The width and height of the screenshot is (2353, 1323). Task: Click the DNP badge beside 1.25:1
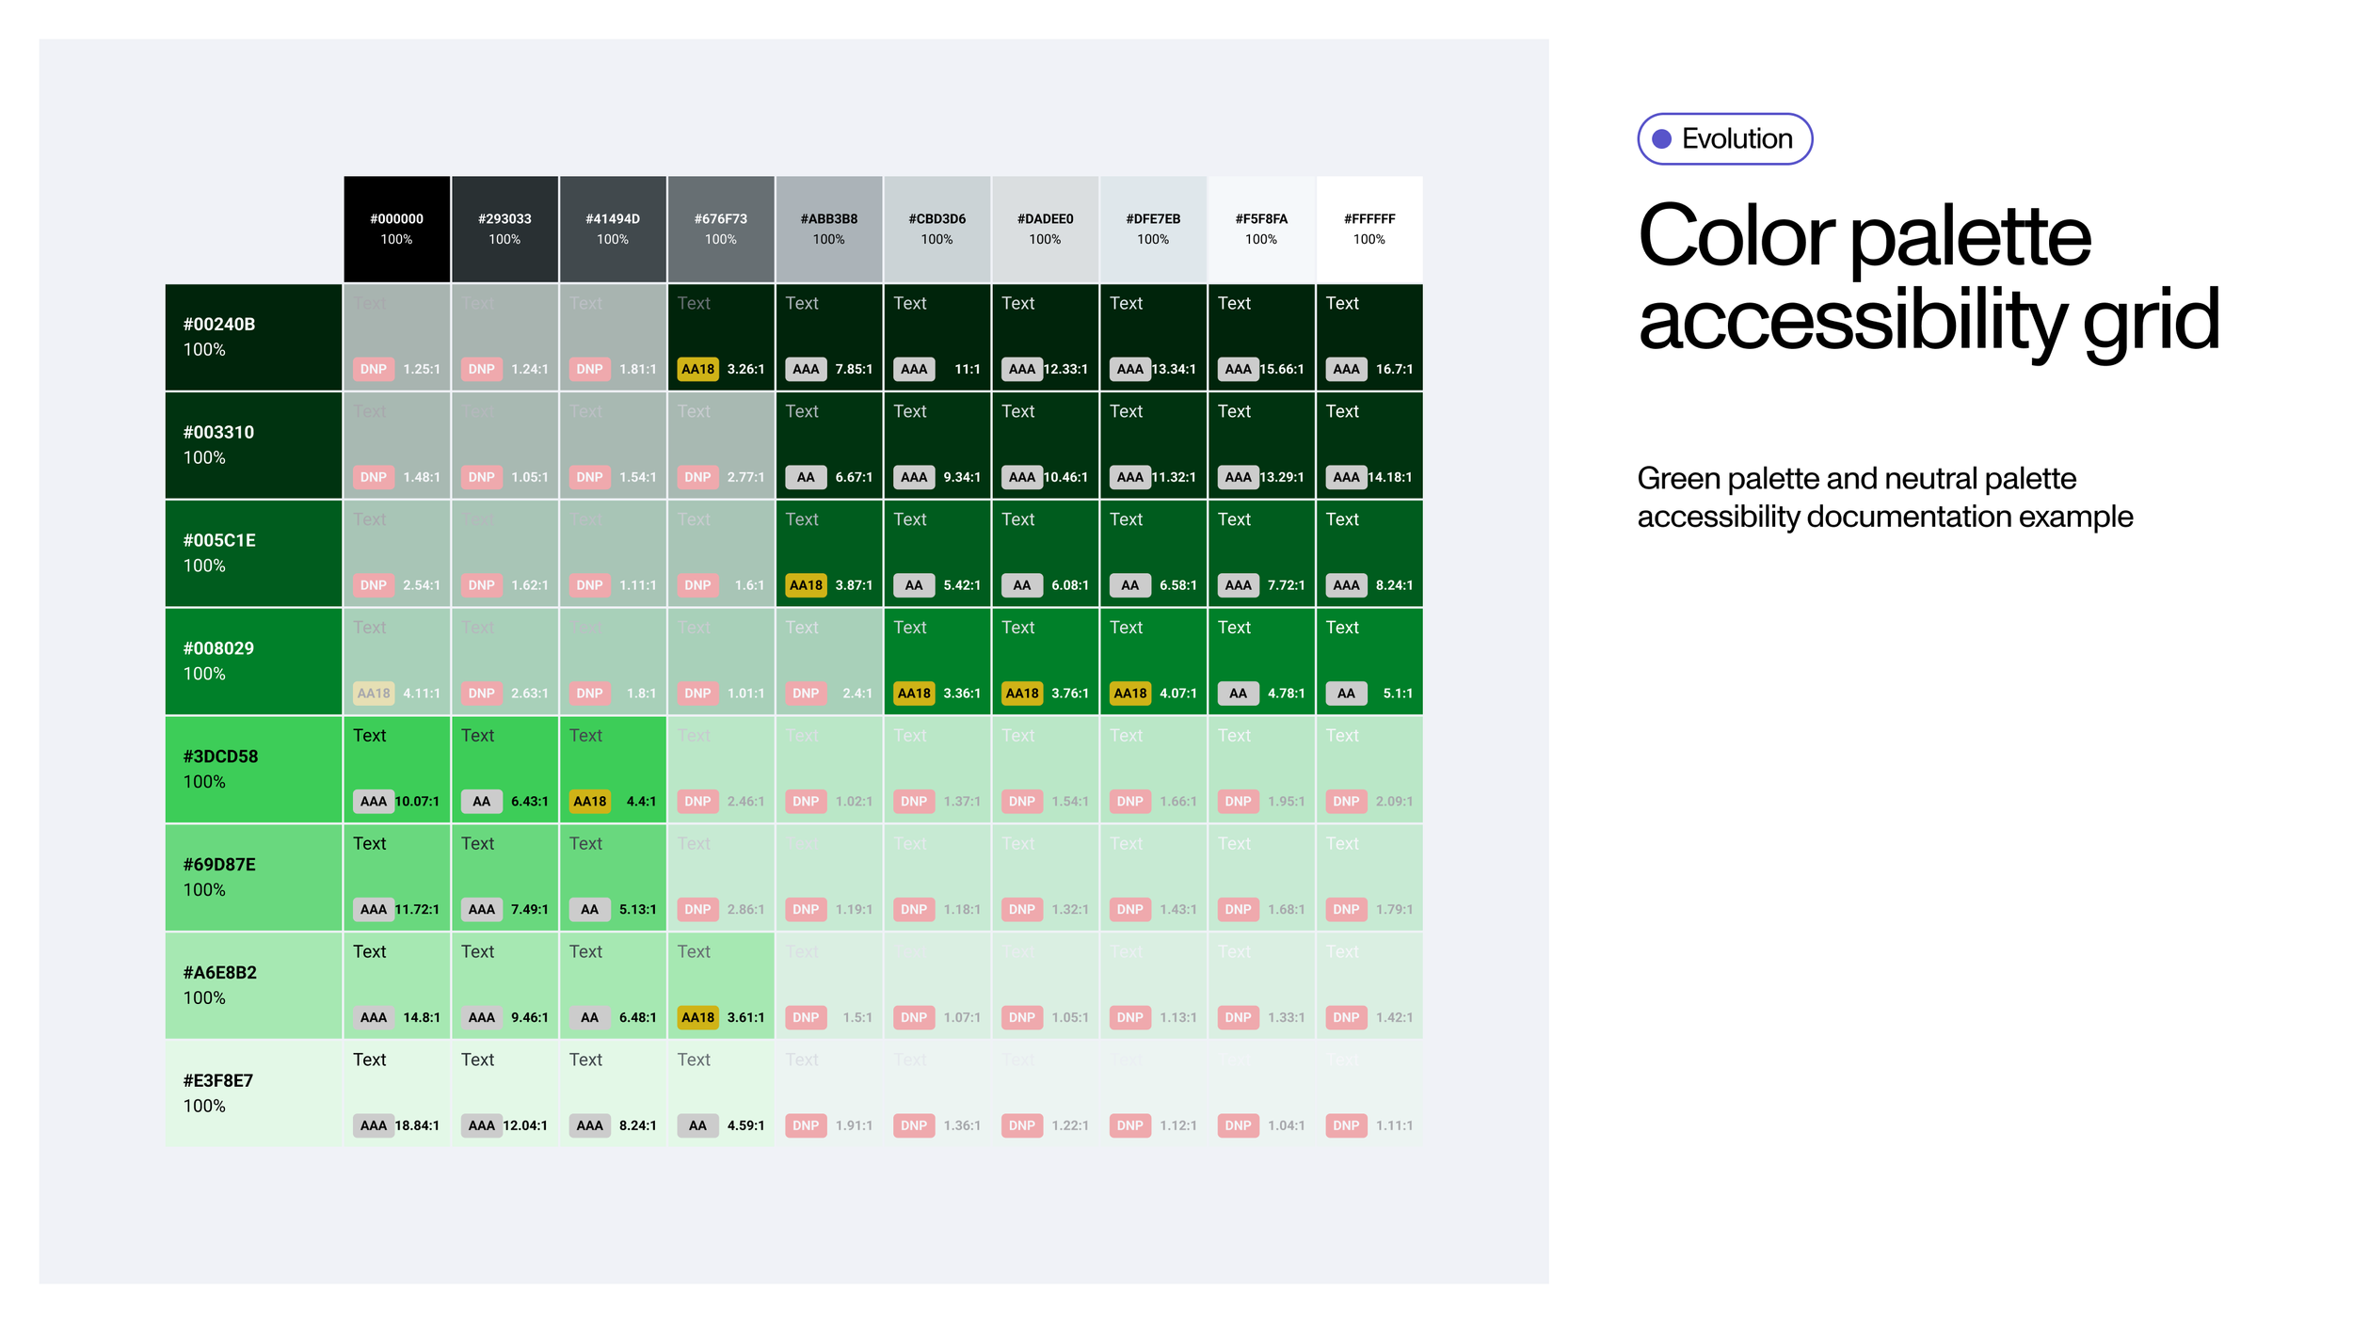374,369
